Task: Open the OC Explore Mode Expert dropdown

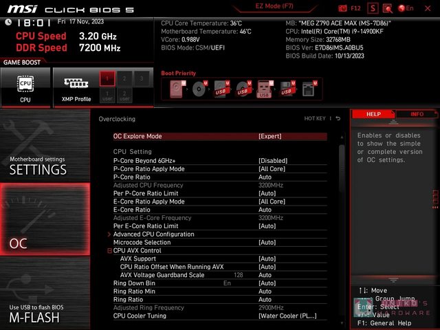Action: pyautogui.click(x=269, y=136)
